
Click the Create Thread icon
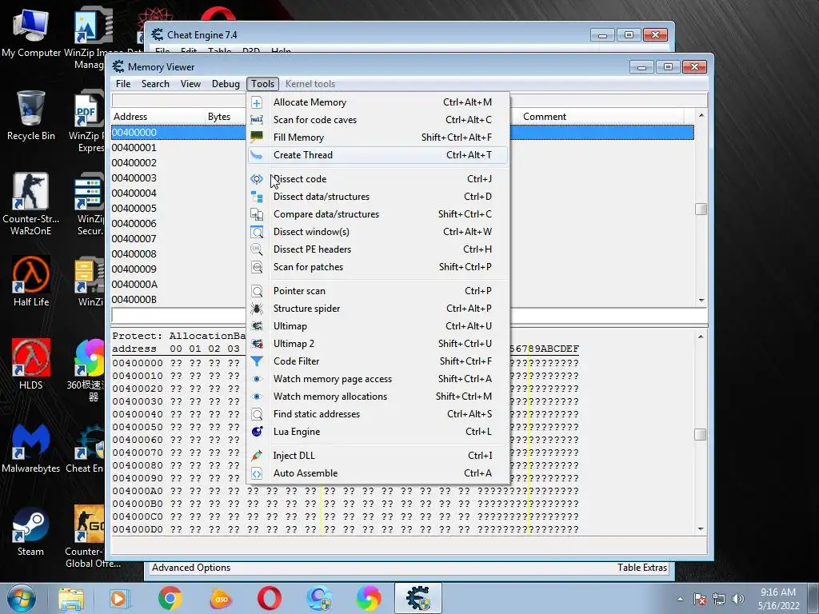[x=257, y=155]
